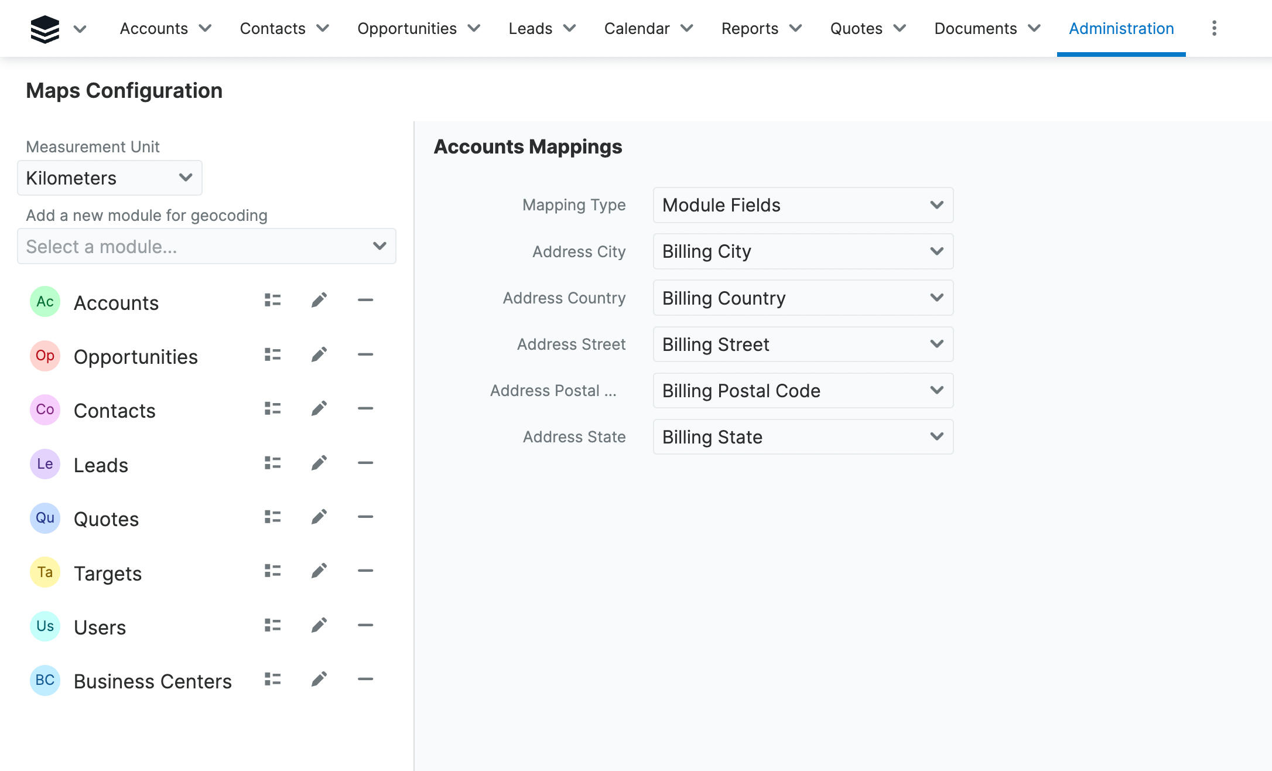This screenshot has height=771, width=1272.
Task: Select Accounts in the geocoded modules list
Action: (116, 302)
